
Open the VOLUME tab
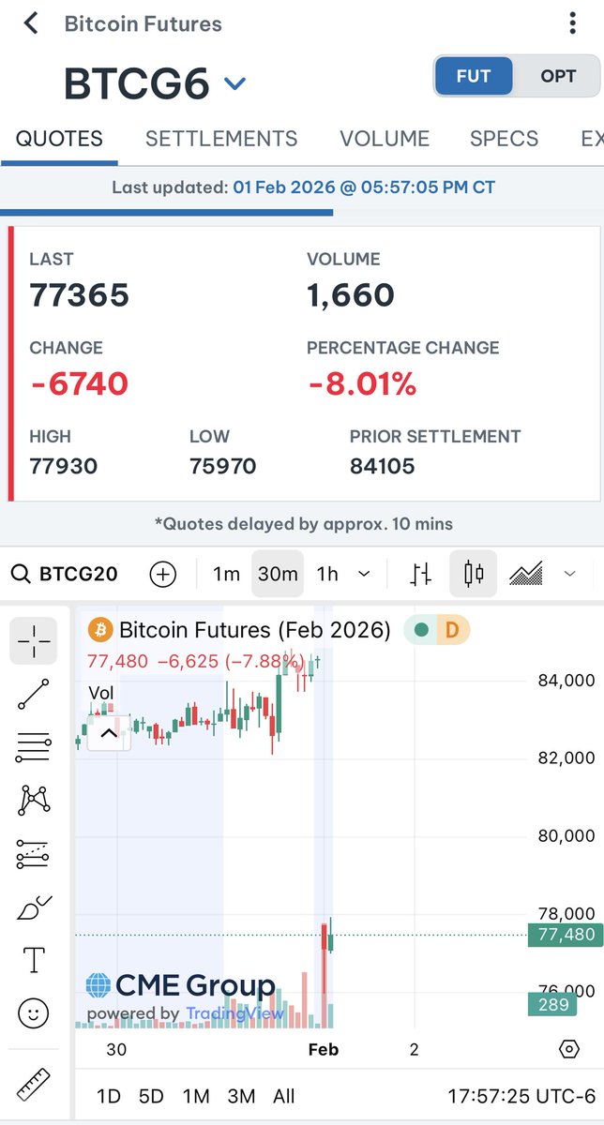[385, 139]
